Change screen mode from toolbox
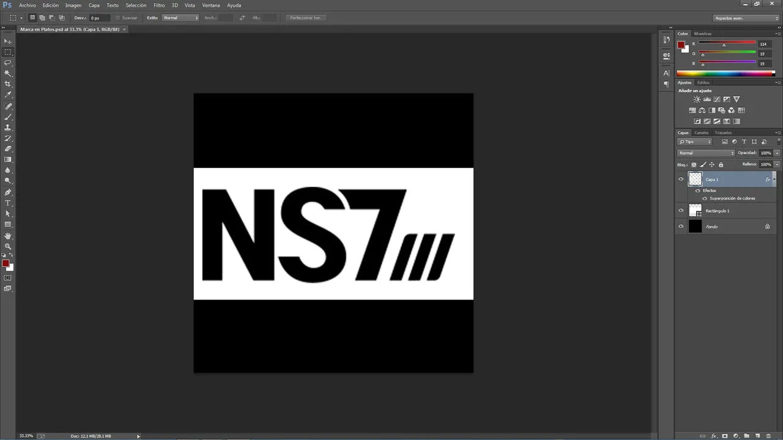783x440 pixels. click(x=8, y=288)
